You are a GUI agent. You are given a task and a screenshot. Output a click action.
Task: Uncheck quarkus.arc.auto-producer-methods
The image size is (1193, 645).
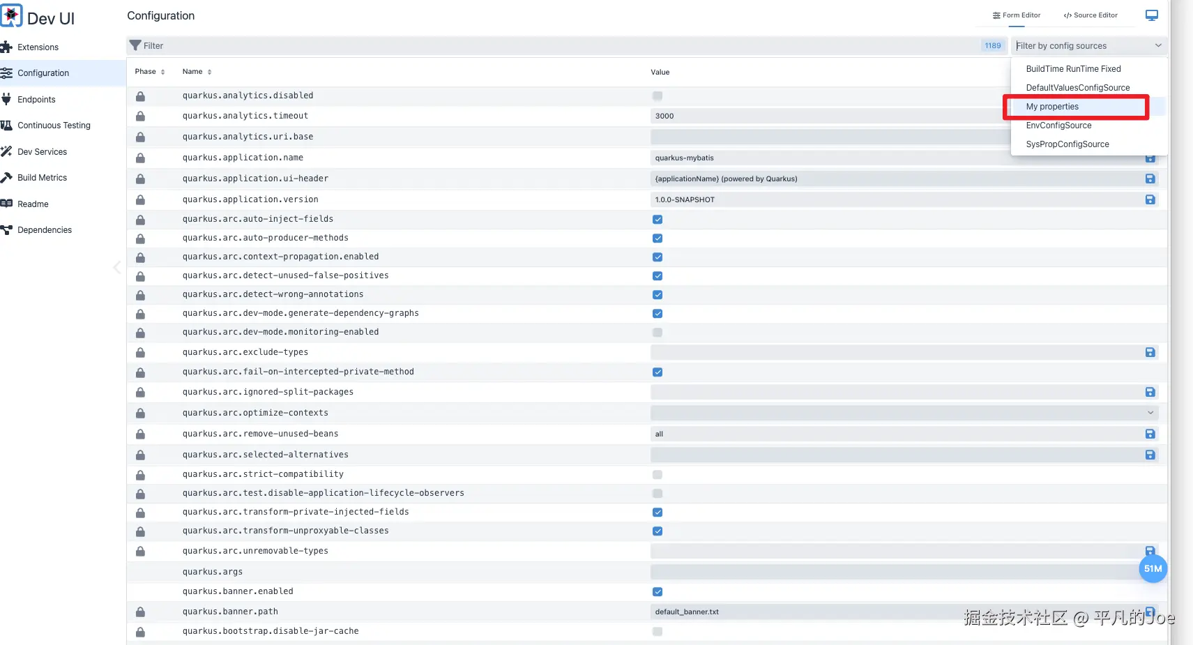click(658, 238)
